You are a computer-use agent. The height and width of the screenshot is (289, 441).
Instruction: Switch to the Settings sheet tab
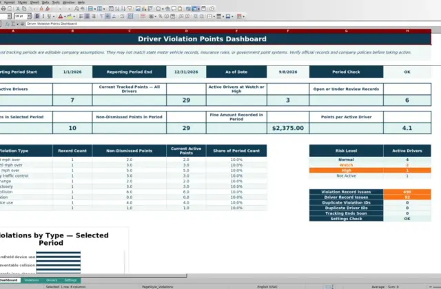pos(70,280)
